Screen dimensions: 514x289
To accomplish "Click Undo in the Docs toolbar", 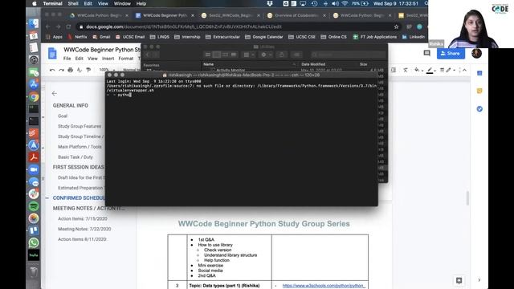I will tap(52, 70).
